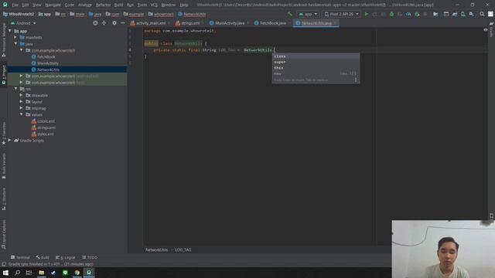Viewport: 495px width, 278px height.
Task: Collapse the java folder
Action: point(15,44)
